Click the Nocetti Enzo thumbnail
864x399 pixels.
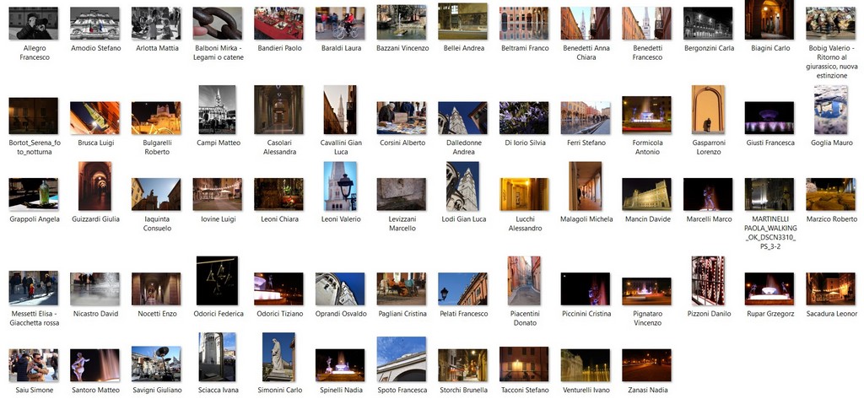[x=156, y=288]
